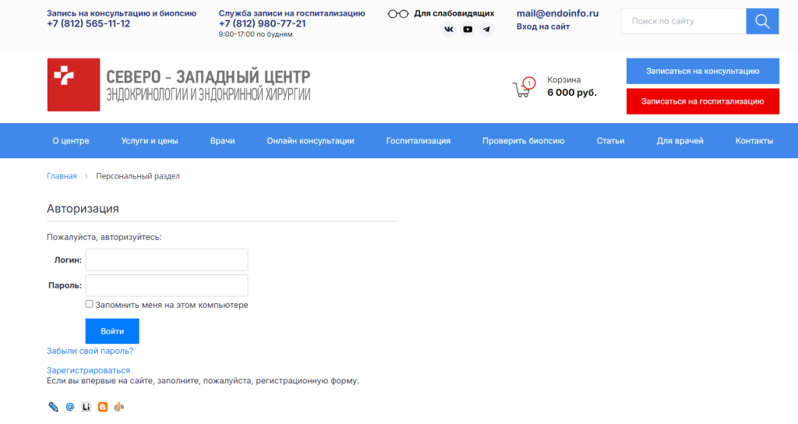Click 'Персональный раздел' breadcrumb text
Screen dimensions: 798x424
(138, 175)
